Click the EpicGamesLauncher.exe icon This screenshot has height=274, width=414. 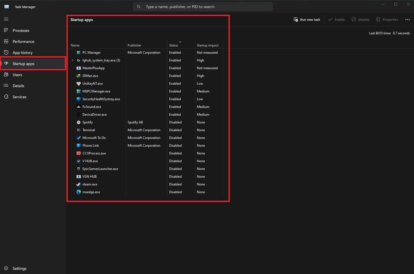79,169
